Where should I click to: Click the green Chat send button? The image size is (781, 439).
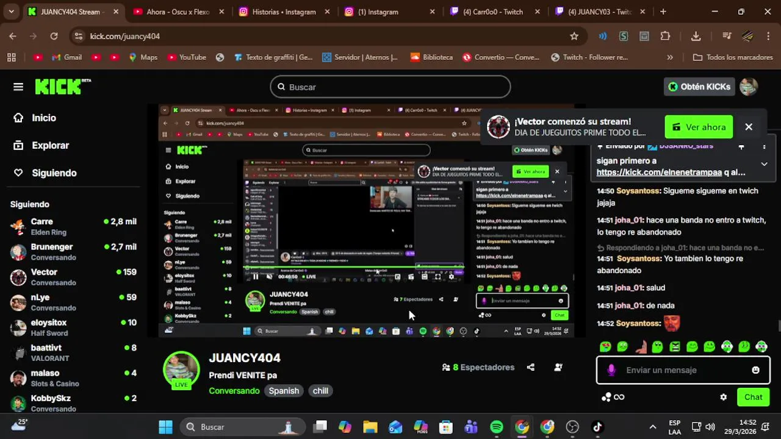point(753,397)
